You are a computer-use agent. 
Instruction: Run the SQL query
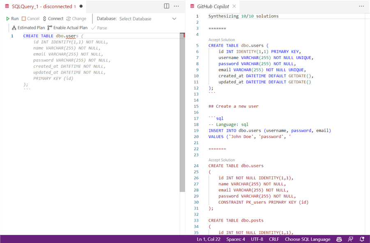(x=12, y=19)
